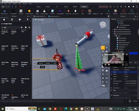Select the F3X Move tool (highlighted yellow)

pyautogui.click(x=103, y=48)
